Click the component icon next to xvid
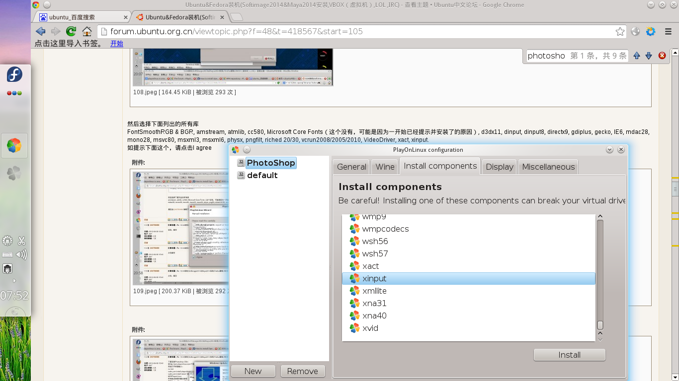Viewport: 679px width, 381px height. point(354,328)
